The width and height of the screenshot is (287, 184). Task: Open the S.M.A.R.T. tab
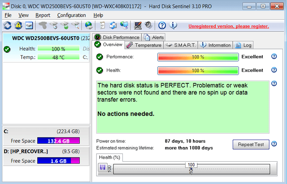(x=181, y=45)
